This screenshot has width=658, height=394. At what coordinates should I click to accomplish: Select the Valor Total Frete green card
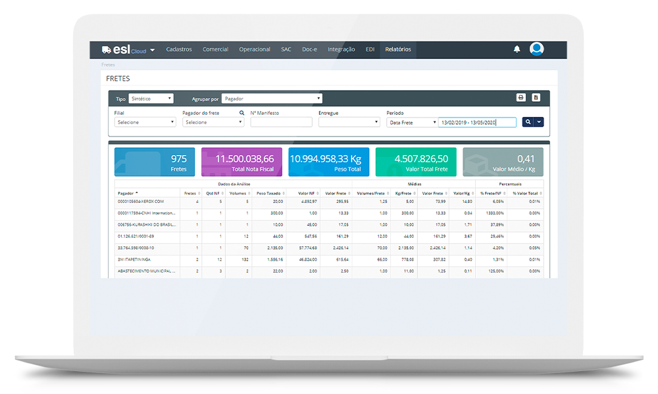(417, 162)
